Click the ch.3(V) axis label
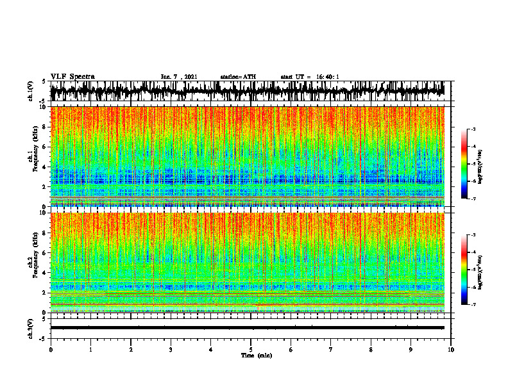 coord(31,329)
